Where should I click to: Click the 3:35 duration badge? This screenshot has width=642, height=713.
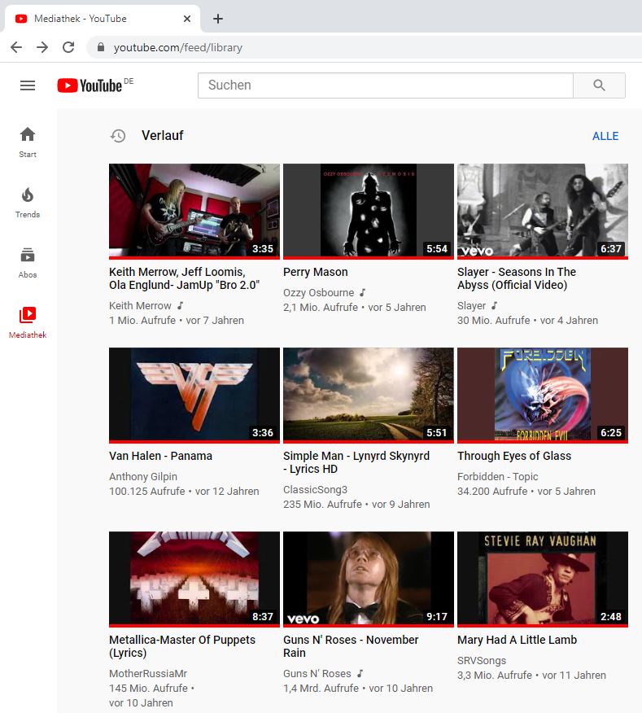click(x=263, y=249)
